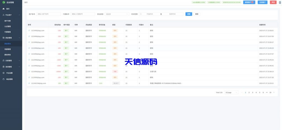Viewport: 282px width, 130px height.
Task: Click the copy icon beside 121342156@qq.com
Action: (29, 83)
